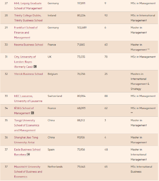This screenshot has height=181, width=159.
Task: Open the profile icon beside Bayes (formerly Cass)
Action: coord(35,67)
